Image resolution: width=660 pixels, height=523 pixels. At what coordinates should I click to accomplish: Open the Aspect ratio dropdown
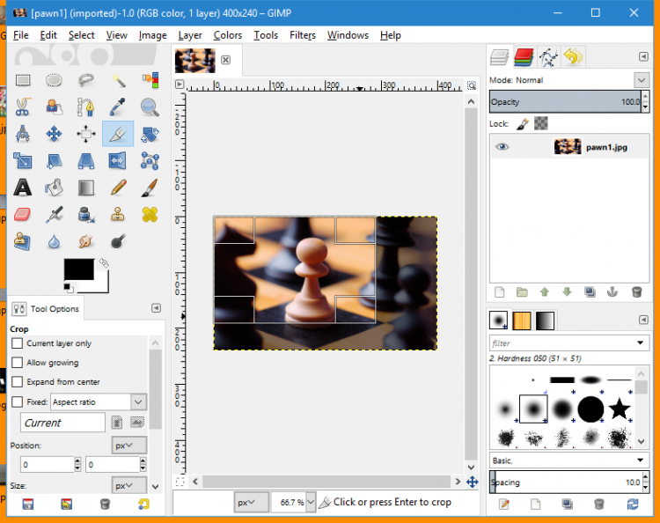(x=137, y=401)
